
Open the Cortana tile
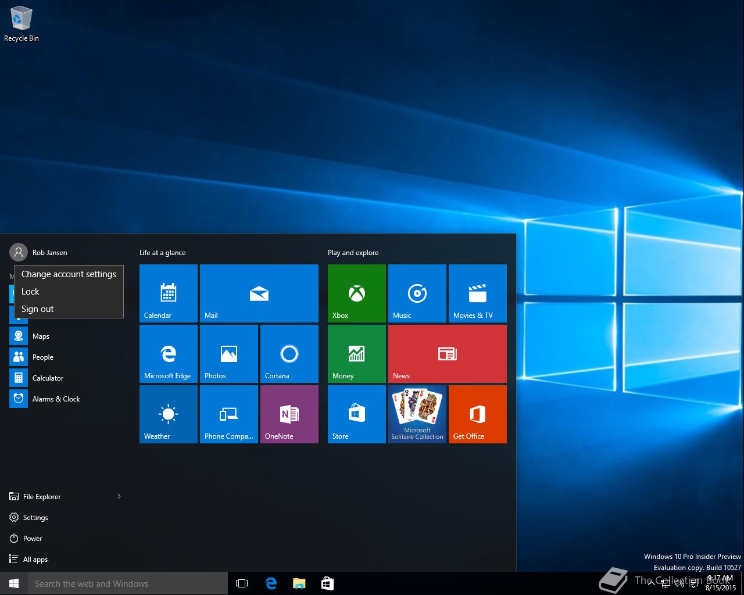pyautogui.click(x=289, y=354)
